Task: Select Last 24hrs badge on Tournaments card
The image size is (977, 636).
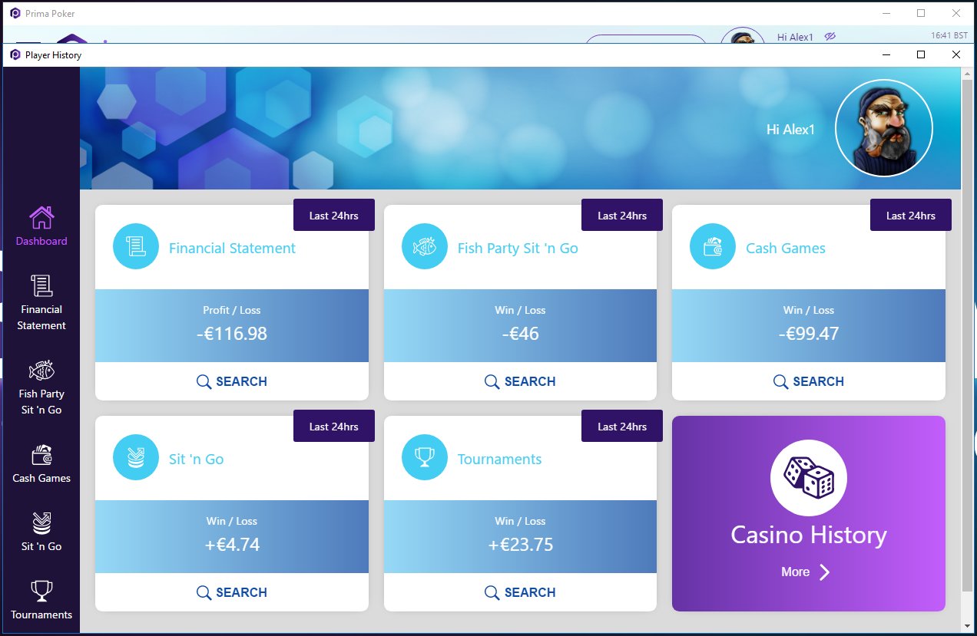Action: point(621,427)
